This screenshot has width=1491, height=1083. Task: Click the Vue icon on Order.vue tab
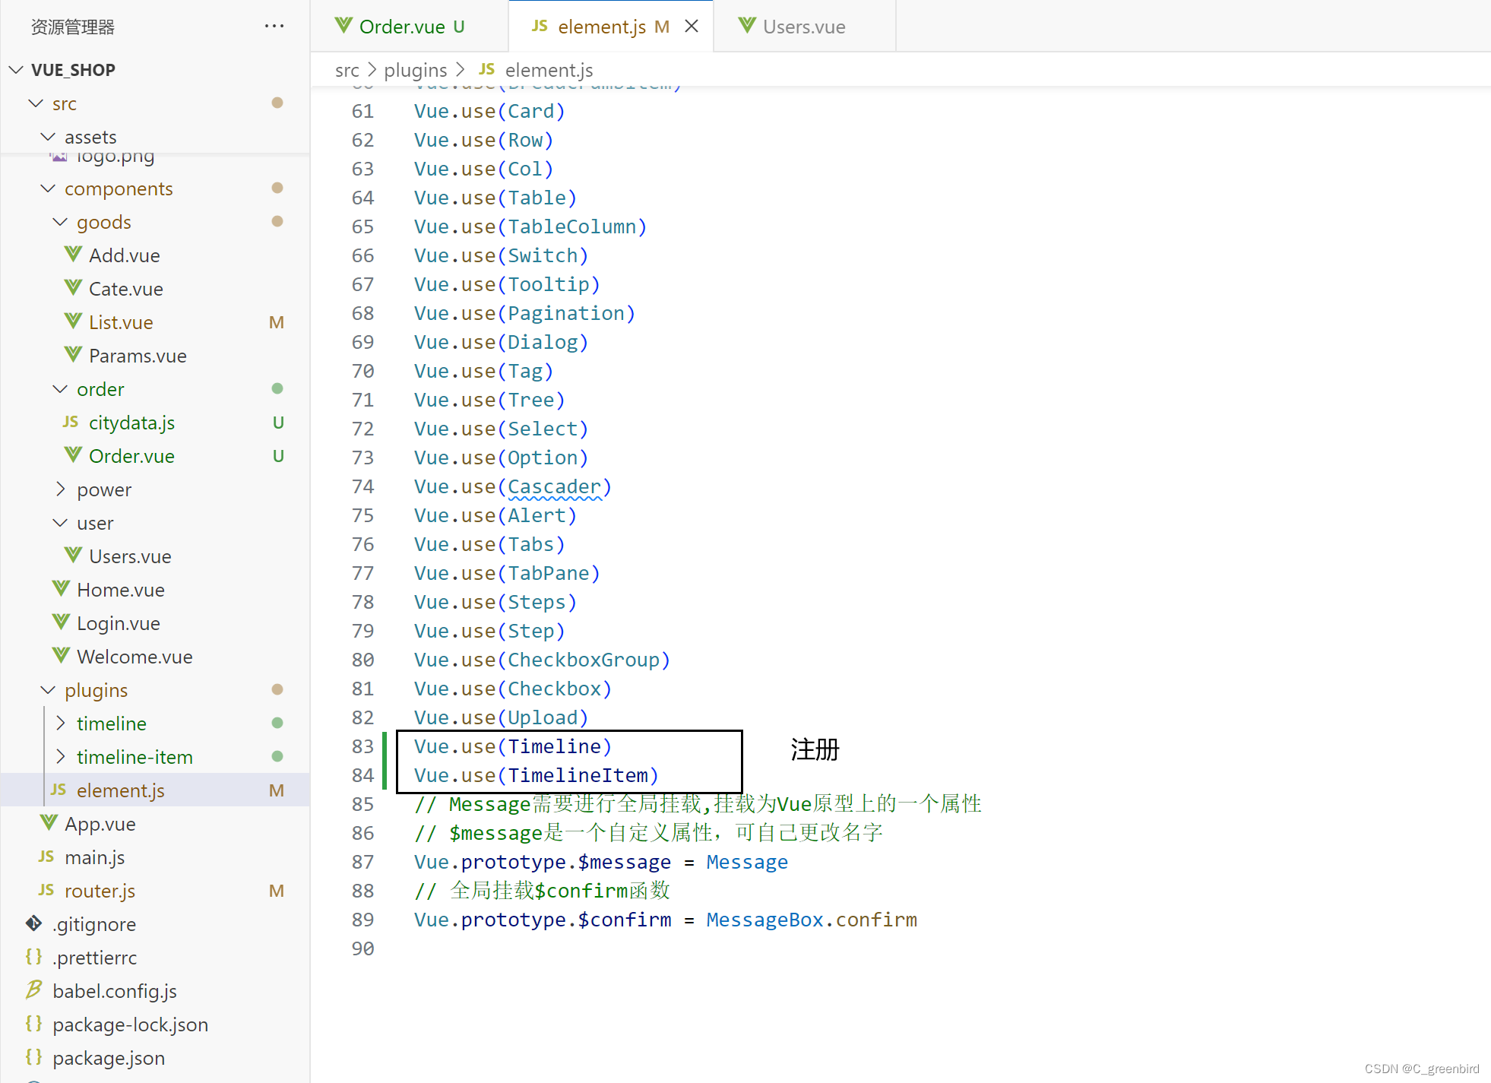pyautogui.click(x=343, y=25)
